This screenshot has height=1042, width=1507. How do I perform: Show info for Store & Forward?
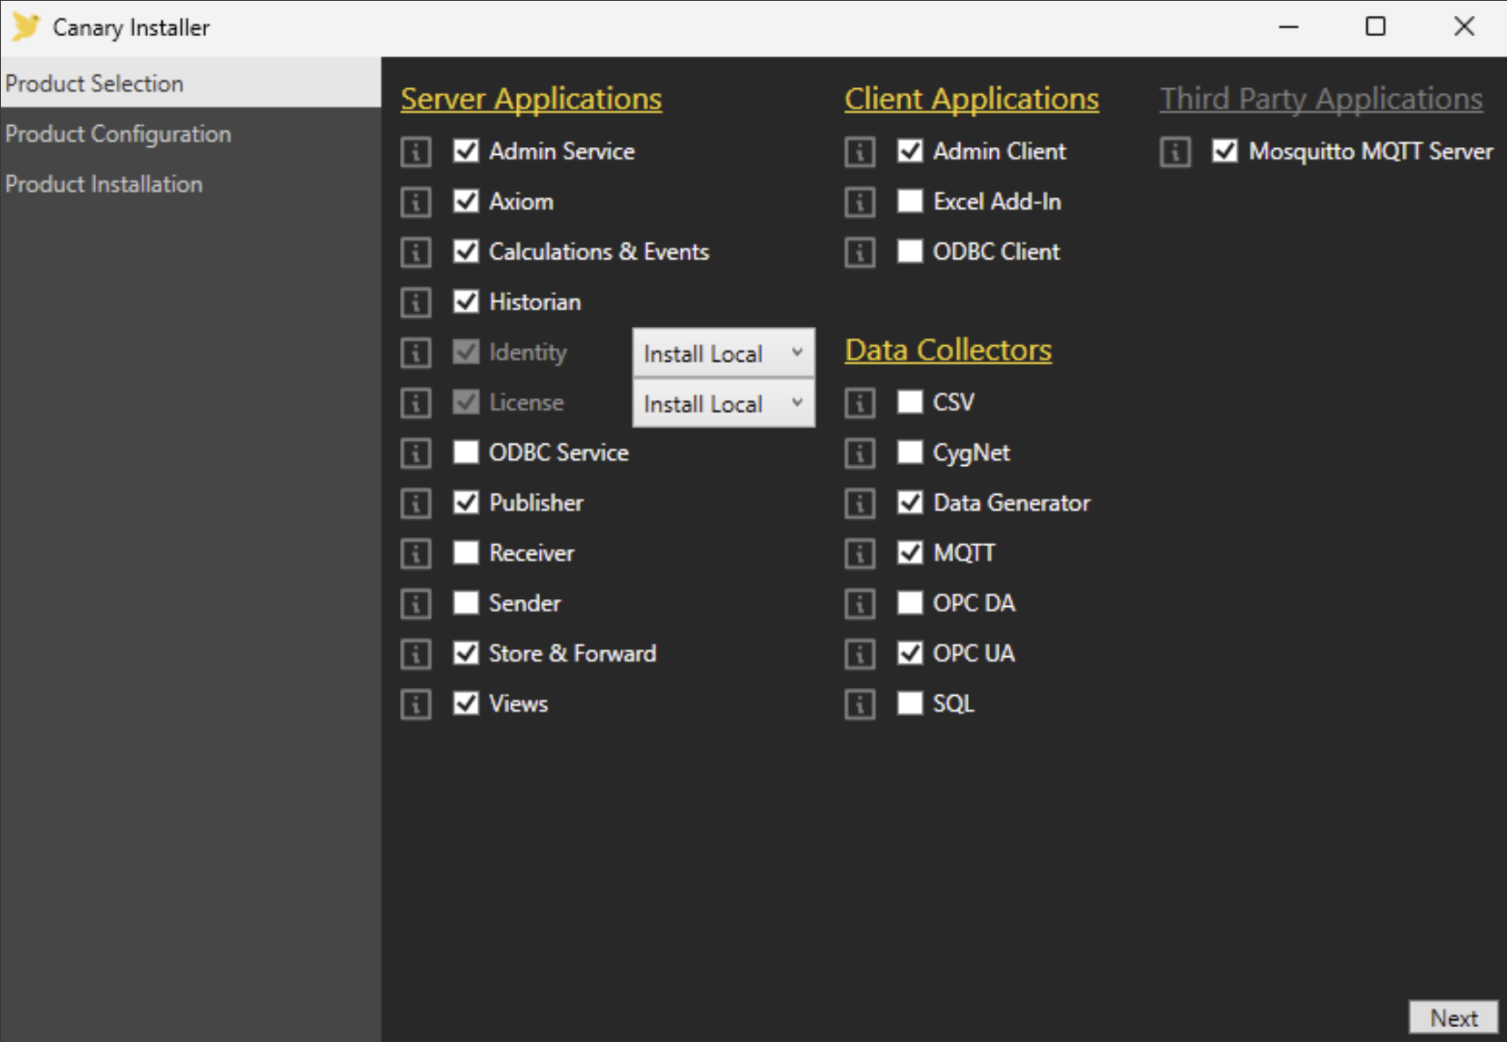pyautogui.click(x=416, y=654)
